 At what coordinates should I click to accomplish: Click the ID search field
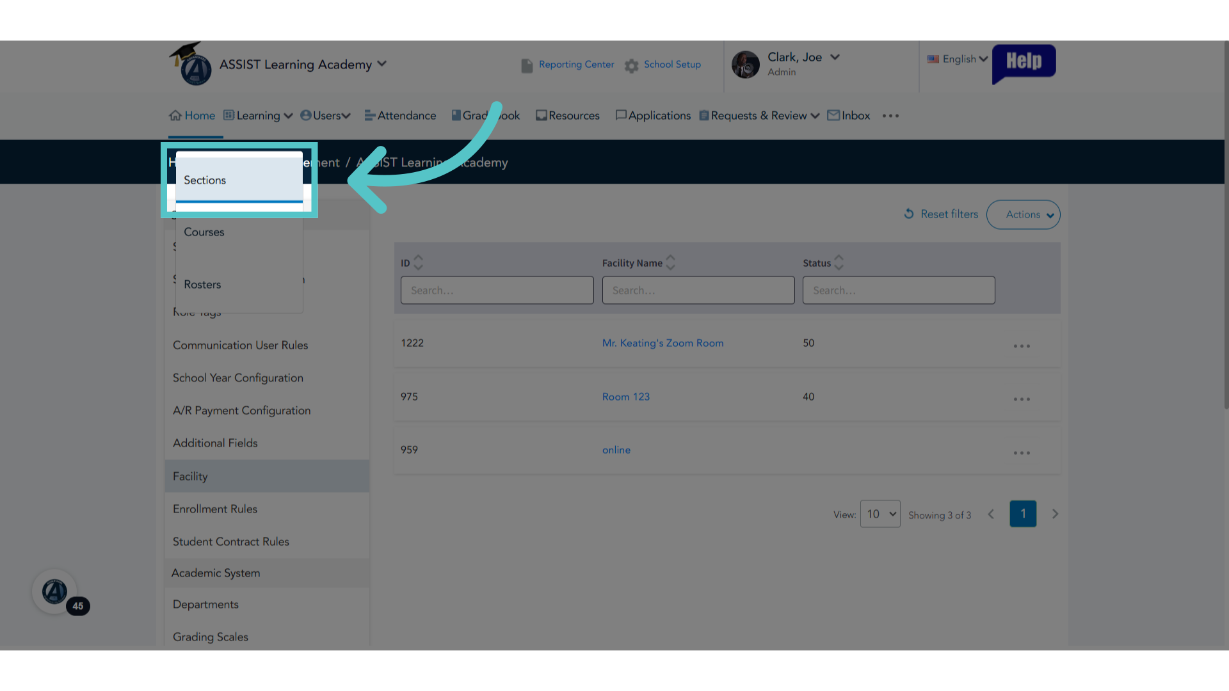tap(497, 290)
